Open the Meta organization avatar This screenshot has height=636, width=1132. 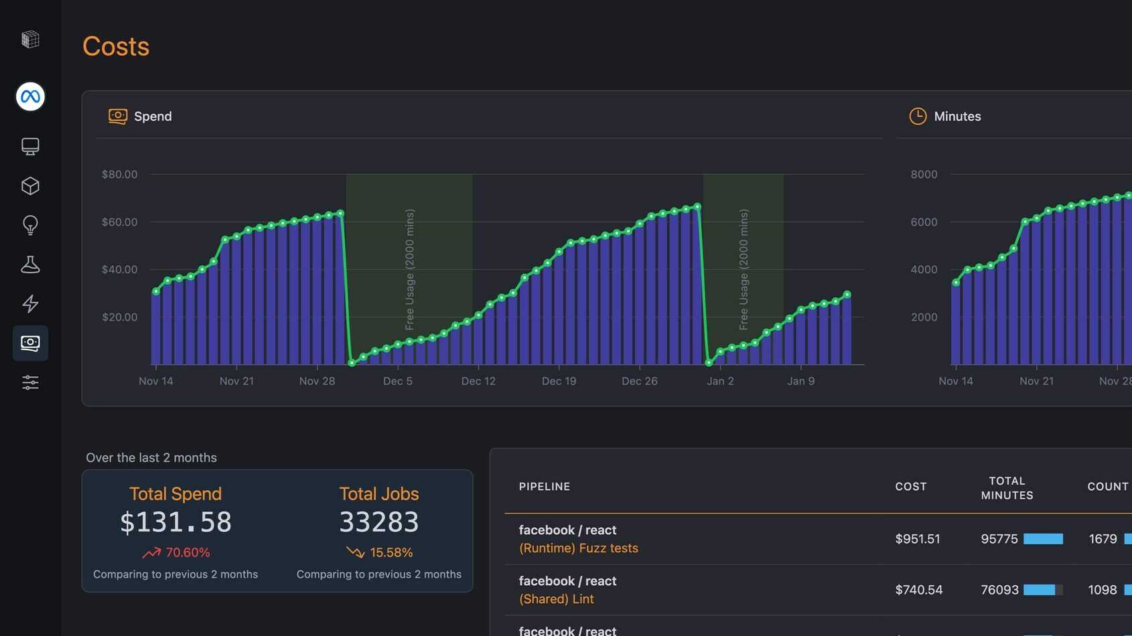pos(30,97)
